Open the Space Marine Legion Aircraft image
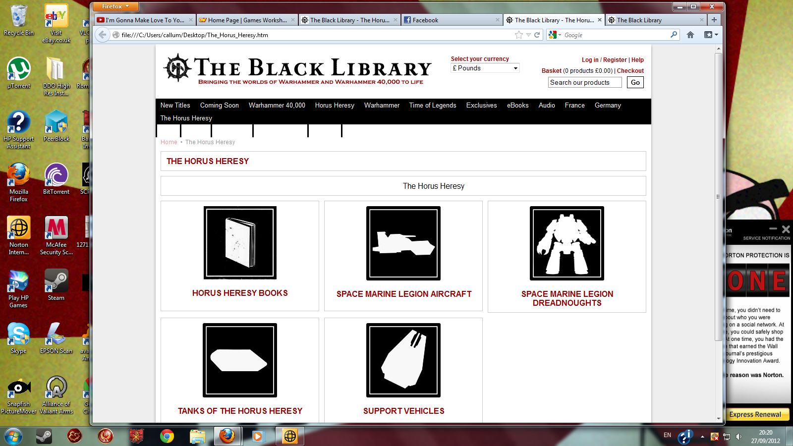 coord(403,243)
